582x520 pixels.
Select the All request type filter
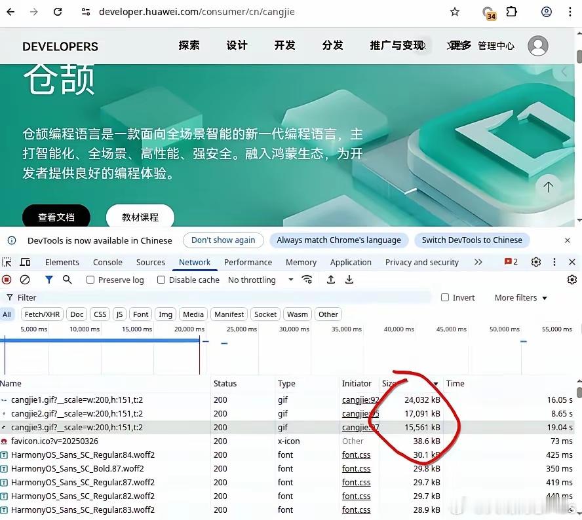7,314
